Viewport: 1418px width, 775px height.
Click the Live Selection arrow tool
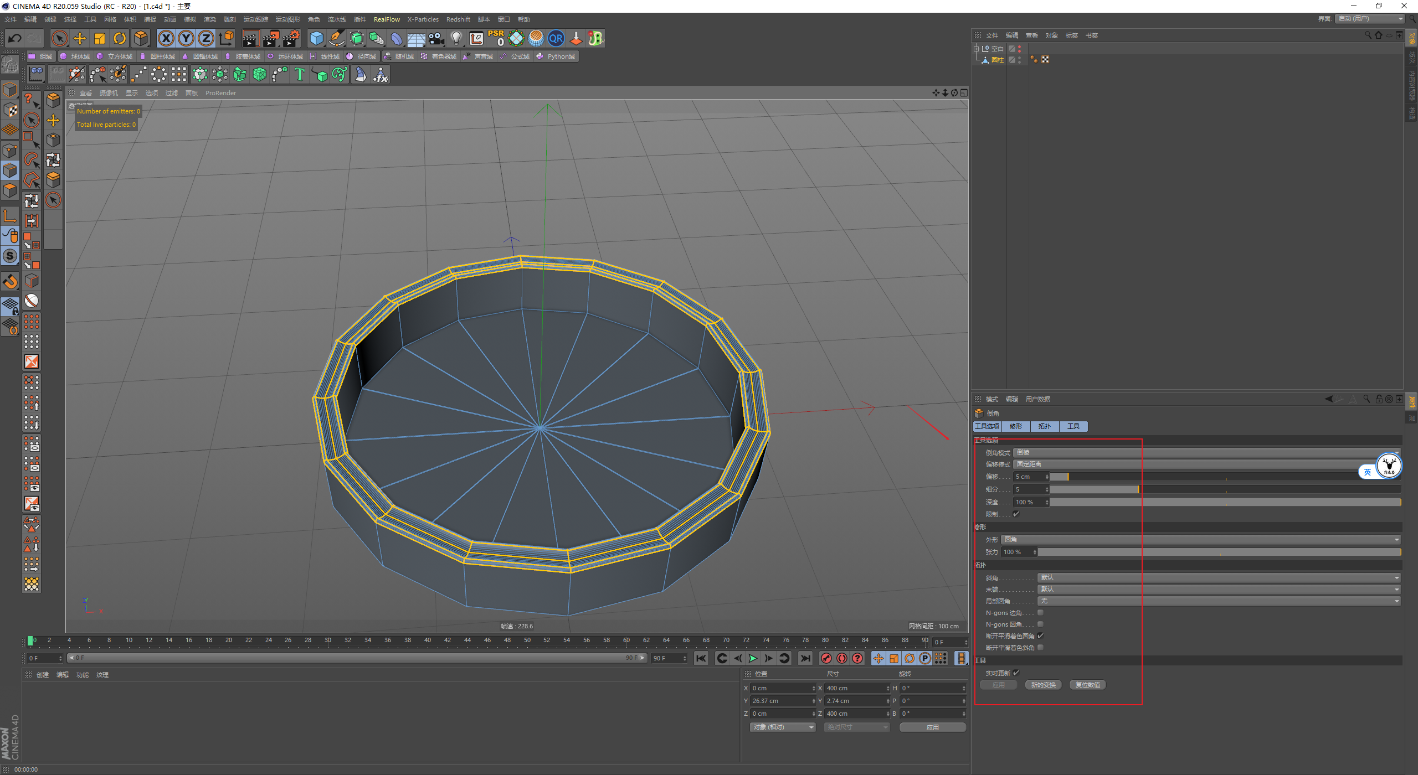tap(59, 38)
